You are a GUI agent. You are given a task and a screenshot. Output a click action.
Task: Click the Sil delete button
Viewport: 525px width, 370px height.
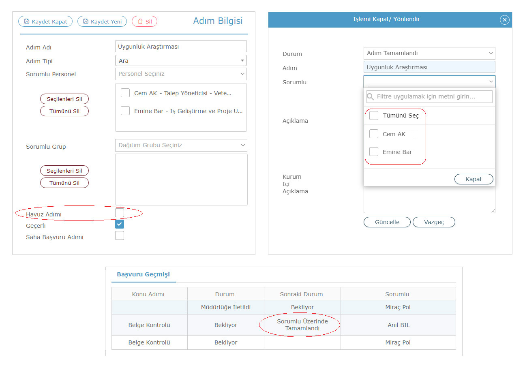[x=144, y=21]
